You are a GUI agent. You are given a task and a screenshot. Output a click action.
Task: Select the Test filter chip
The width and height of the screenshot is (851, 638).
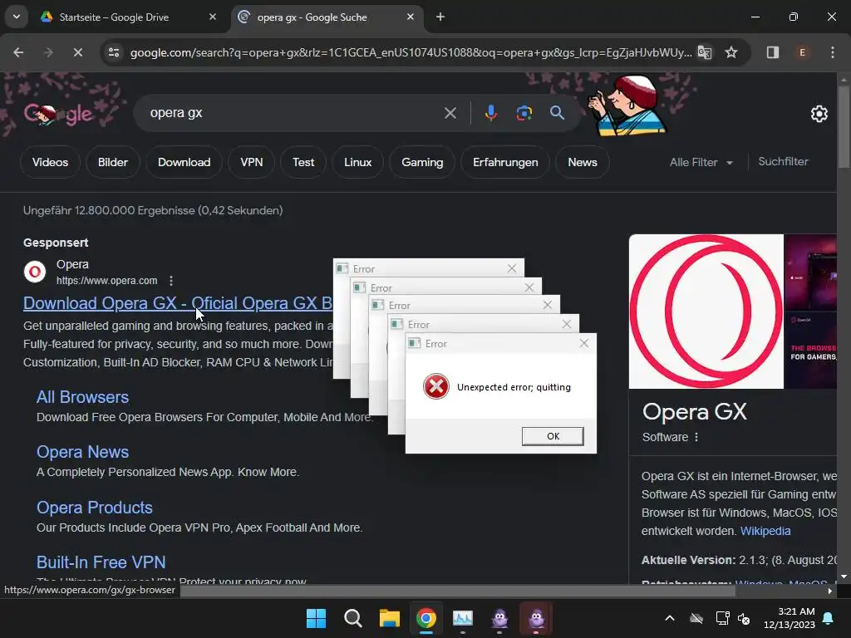point(303,162)
